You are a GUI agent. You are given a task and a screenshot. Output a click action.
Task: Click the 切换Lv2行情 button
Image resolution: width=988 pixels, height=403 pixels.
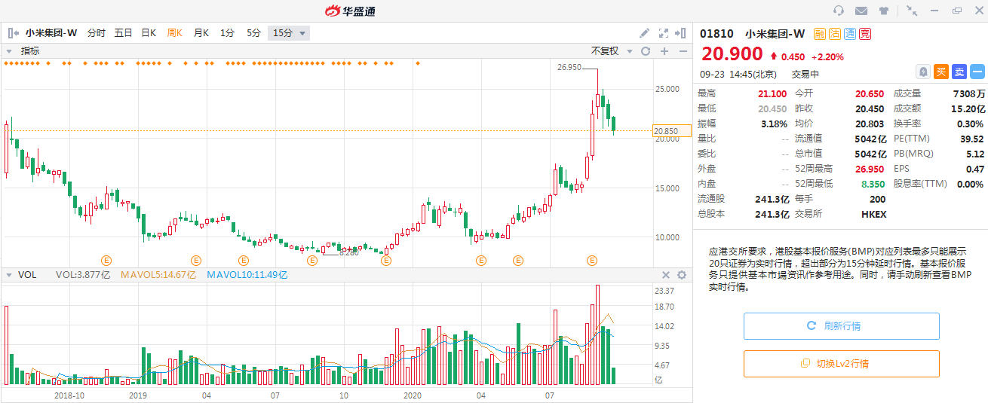click(x=841, y=364)
